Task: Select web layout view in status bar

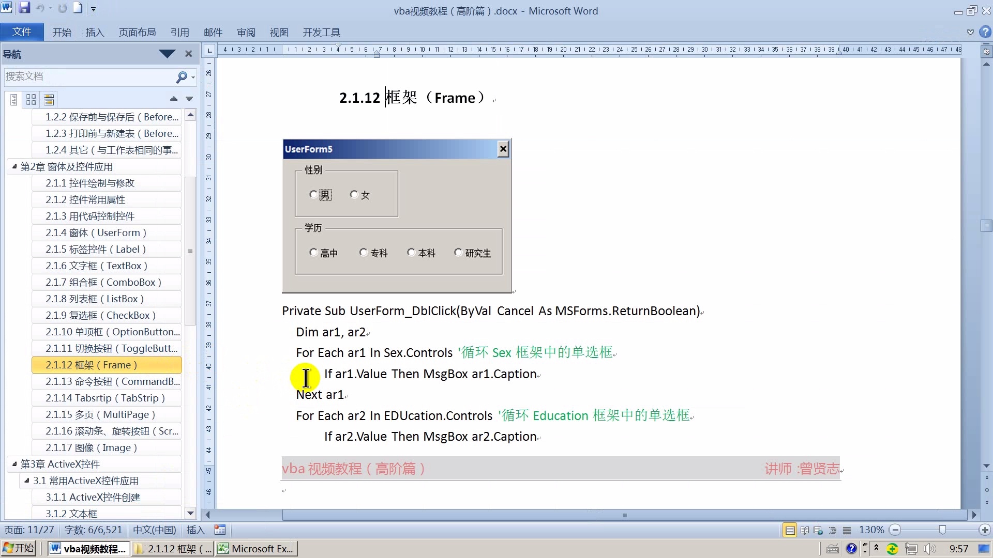Action: pos(819,530)
